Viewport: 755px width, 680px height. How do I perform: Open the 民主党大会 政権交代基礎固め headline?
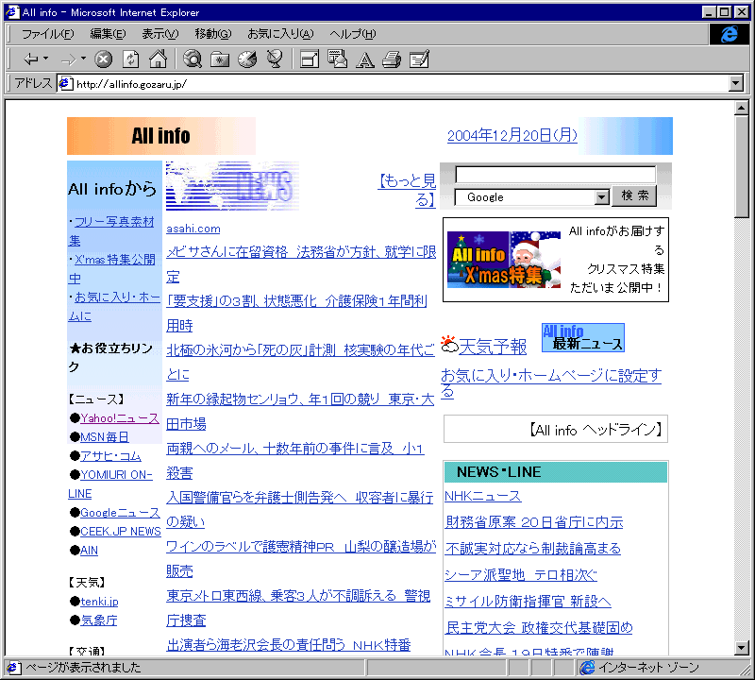[x=539, y=628]
